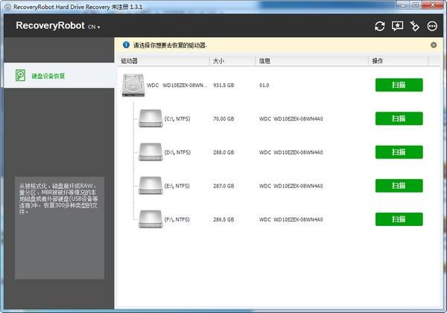Open the CN language dropdown
The image size is (447, 313).
coord(94,27)
